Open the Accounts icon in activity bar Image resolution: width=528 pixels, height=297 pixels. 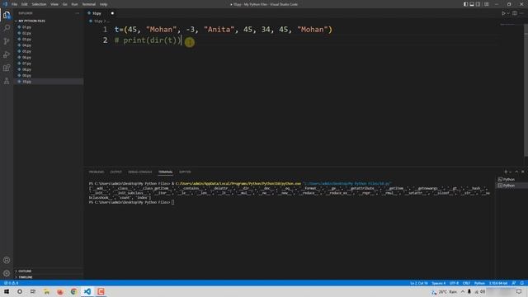click(x=7, y=260)
